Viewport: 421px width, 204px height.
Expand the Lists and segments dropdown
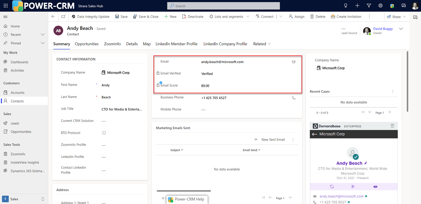(248, 17)
